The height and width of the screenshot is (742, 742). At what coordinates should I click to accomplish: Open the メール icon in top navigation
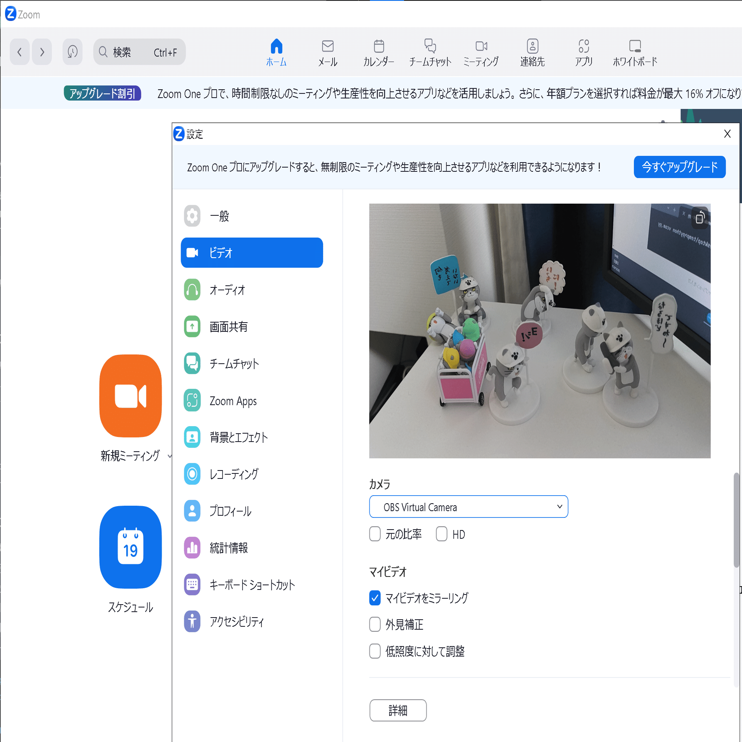(327, 51)
